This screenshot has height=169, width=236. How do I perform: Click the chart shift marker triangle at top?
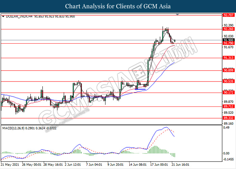click(x=177, y=15)
